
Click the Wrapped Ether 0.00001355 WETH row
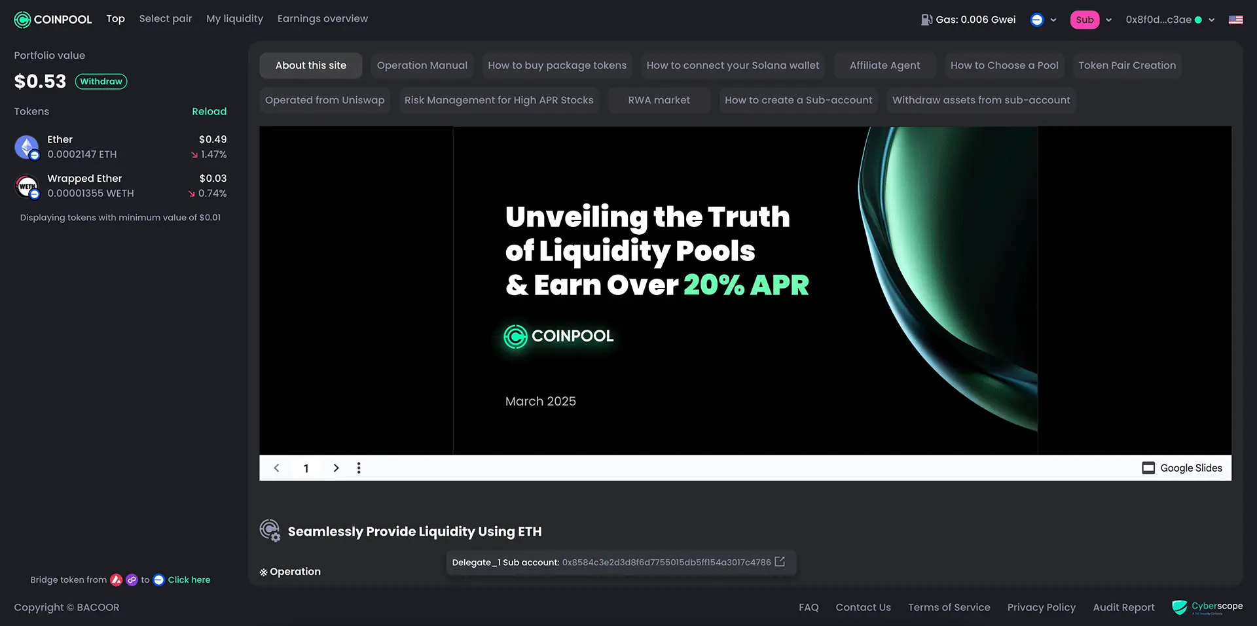(120, 186)
